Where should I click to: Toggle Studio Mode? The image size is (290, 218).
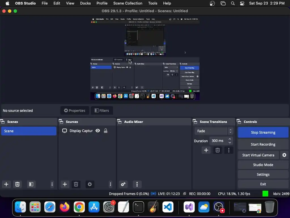[263, 165]
